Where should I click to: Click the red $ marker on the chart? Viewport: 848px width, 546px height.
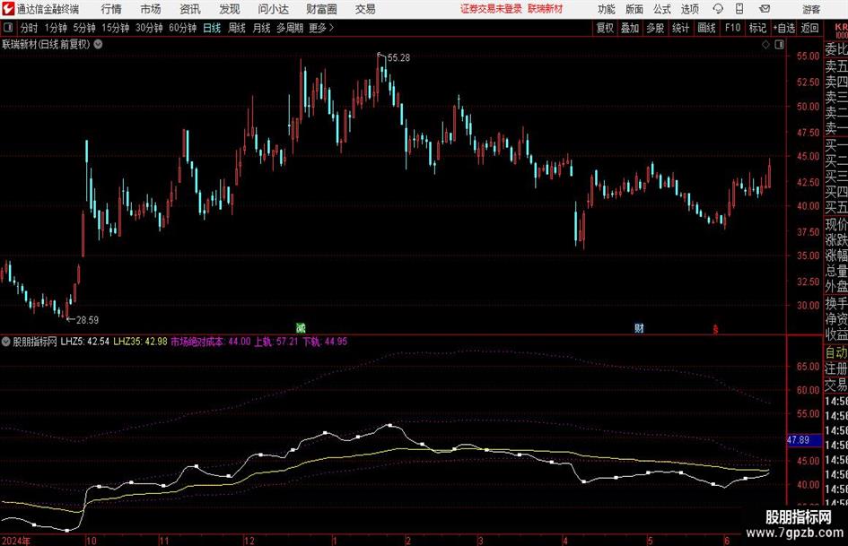pyautogui.click(x=715, y=328)
